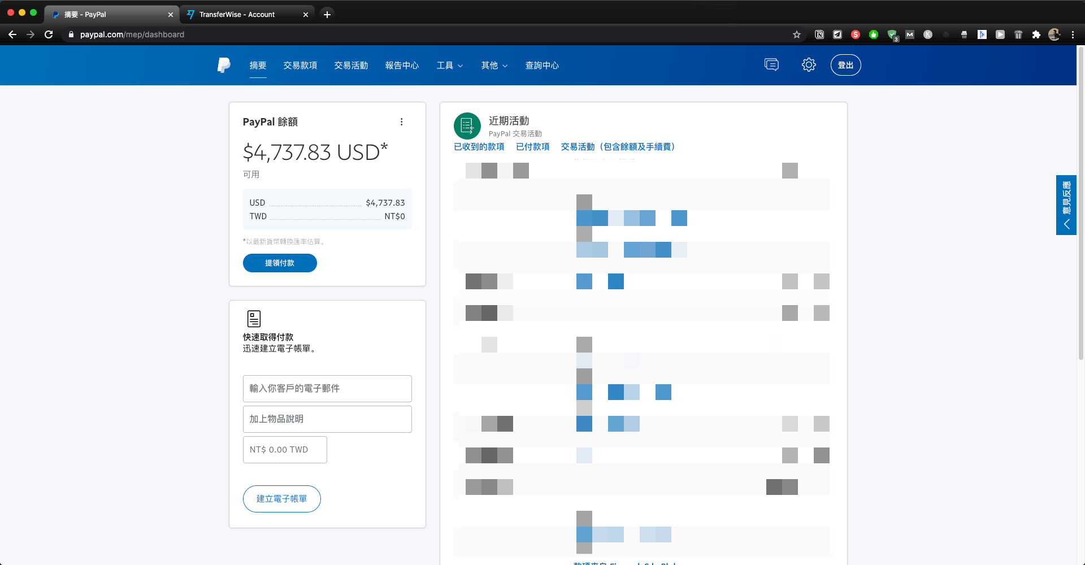
Task: Open the 交易款項 menu item
Action: click(x=300, y=66)
